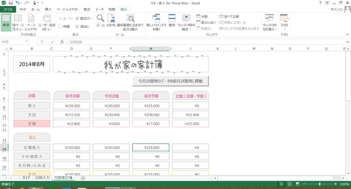Switch to the 日別入力 sheet tab
Viewport: 351px width, 189px height.
point(42,178)
